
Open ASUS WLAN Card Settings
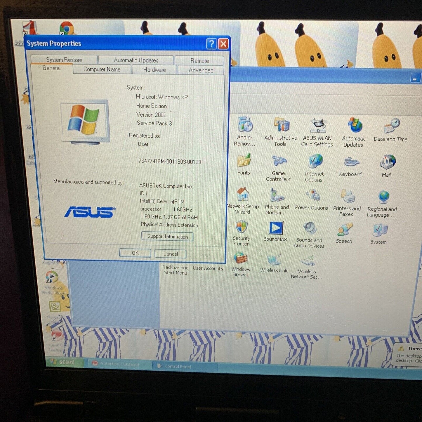[317, 126]
